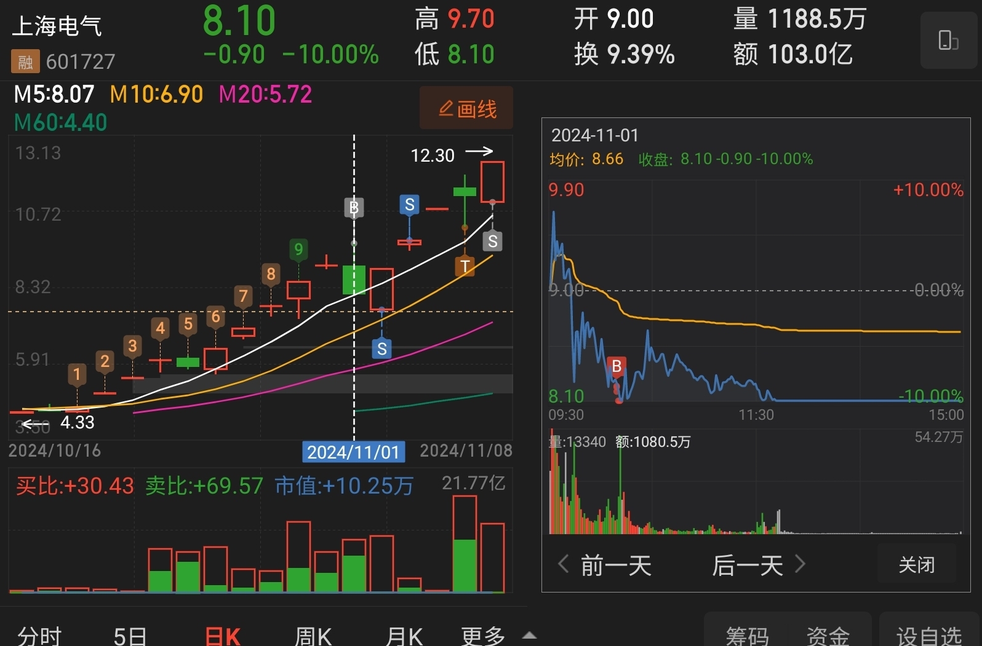Viewport: 982px width, 646px height.
Task: Tap the latest red candlestick near 12.30
Action: point(492,182)
